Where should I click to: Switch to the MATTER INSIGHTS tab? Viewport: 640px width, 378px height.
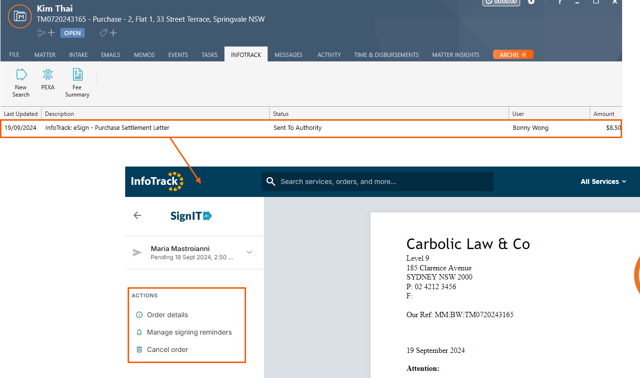pyautogui.click(x=456, y=55)
